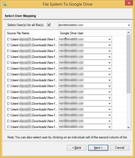Click the vertical scrollbar thumb of the file list
Screen dimensions: 135x158
(x=128, y=64)
